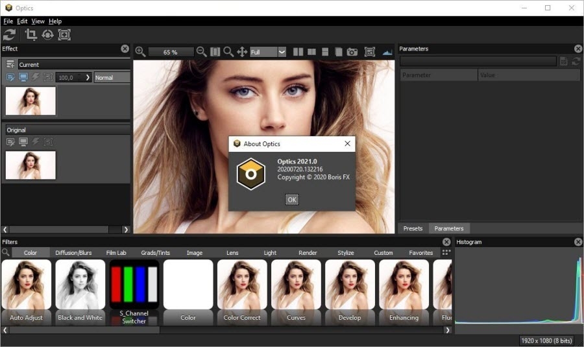Toggle the histogram icon in viewer toolbar
Screen dimensions: 584x347
(x=387, y=52)
